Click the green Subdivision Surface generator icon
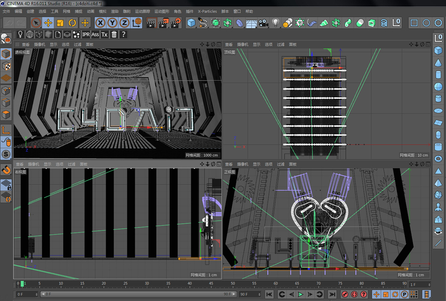Screen dimensions: 446x301 pos(216,23)
